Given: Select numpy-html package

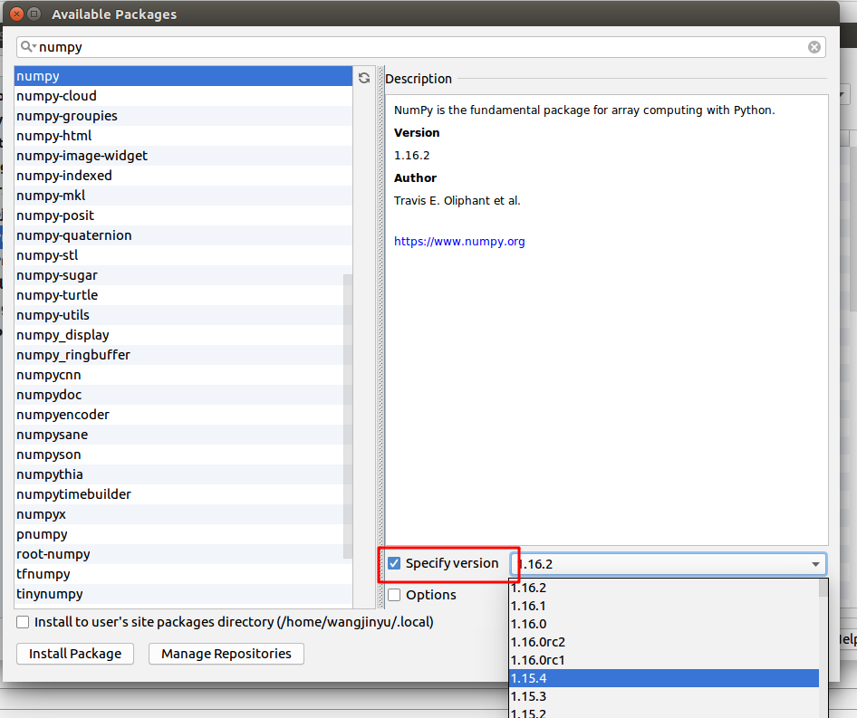Looking at the screenshot, I should click(x=184, y=136).
